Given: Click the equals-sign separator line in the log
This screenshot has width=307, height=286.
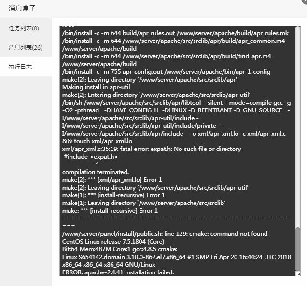Looking at the screenshot, I should [x=176, y=222].
